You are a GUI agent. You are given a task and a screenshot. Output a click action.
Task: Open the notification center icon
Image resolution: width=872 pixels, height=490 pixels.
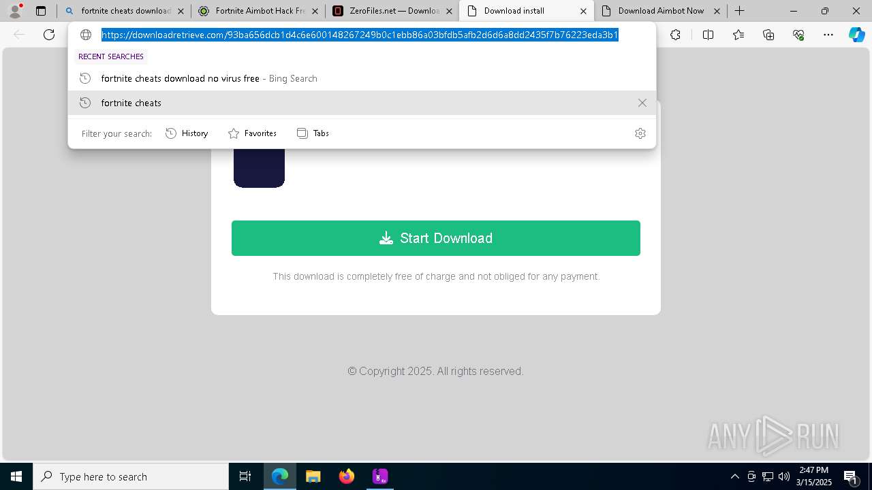coord(852,476)
